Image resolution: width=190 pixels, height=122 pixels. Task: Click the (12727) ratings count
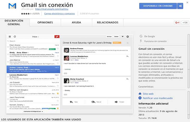(x=36, y=14)
